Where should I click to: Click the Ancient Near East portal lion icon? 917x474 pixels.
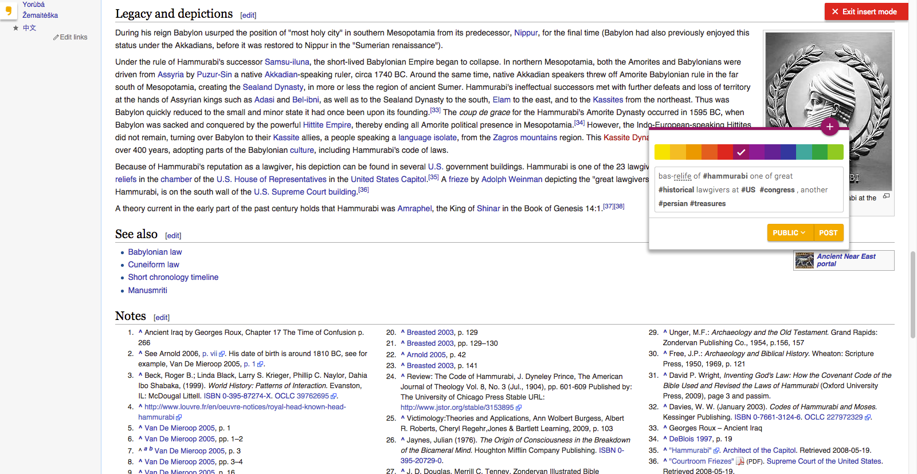point(805,260)
